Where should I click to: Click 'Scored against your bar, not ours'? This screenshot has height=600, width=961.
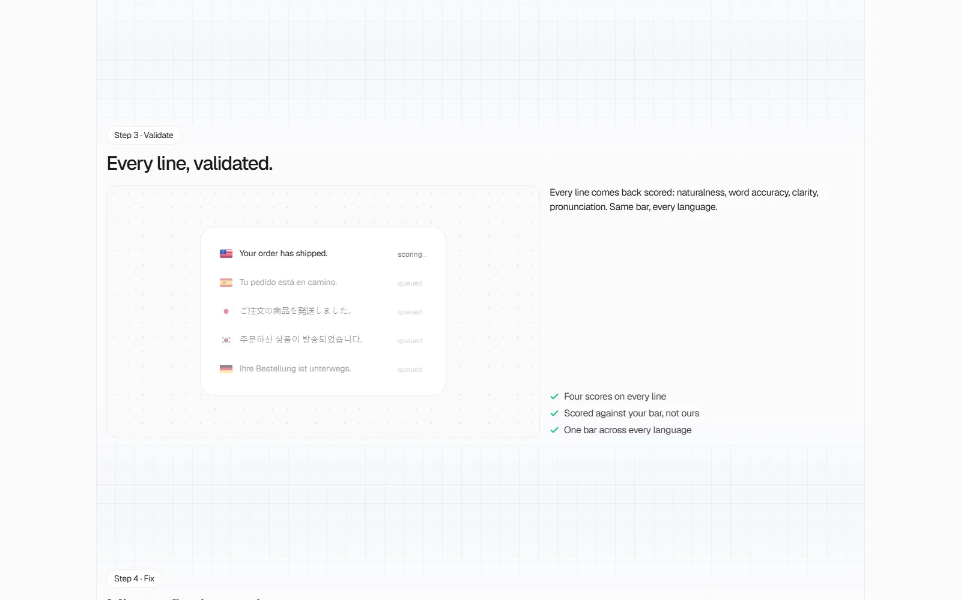point(631,413)
